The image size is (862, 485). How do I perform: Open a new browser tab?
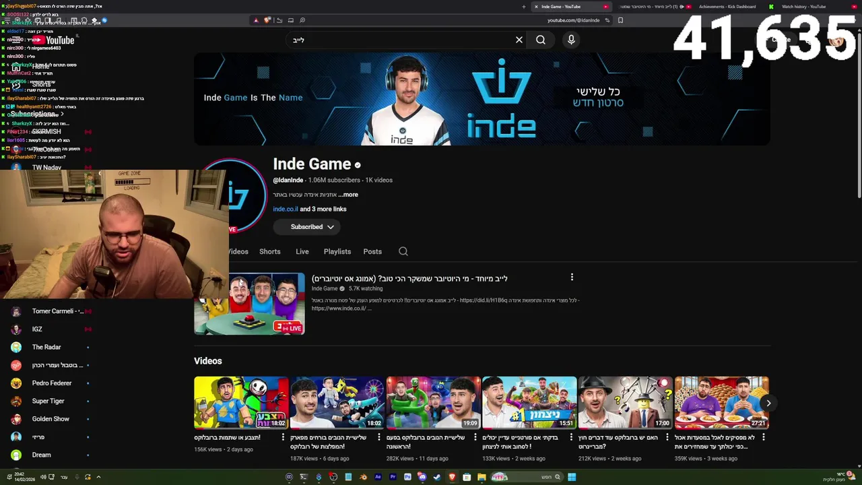523,7
